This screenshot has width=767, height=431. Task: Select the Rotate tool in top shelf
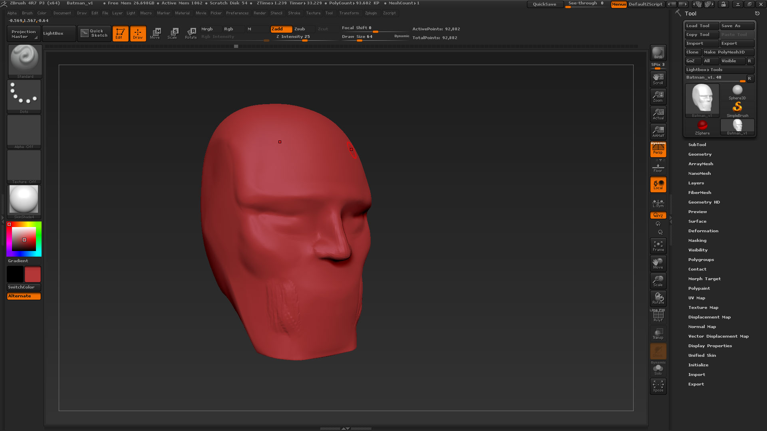pos(191,34)
